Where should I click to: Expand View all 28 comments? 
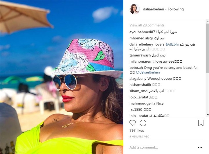pyautogui.click(x=147, y=25)
